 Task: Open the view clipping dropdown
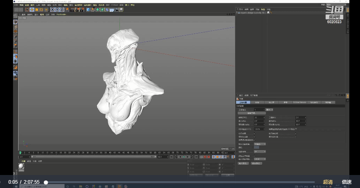coord(260,151)
